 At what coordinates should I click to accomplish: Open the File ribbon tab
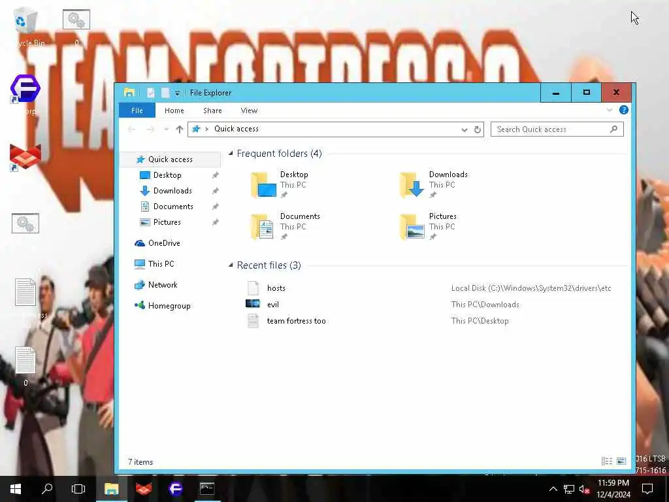pos(137,110)
